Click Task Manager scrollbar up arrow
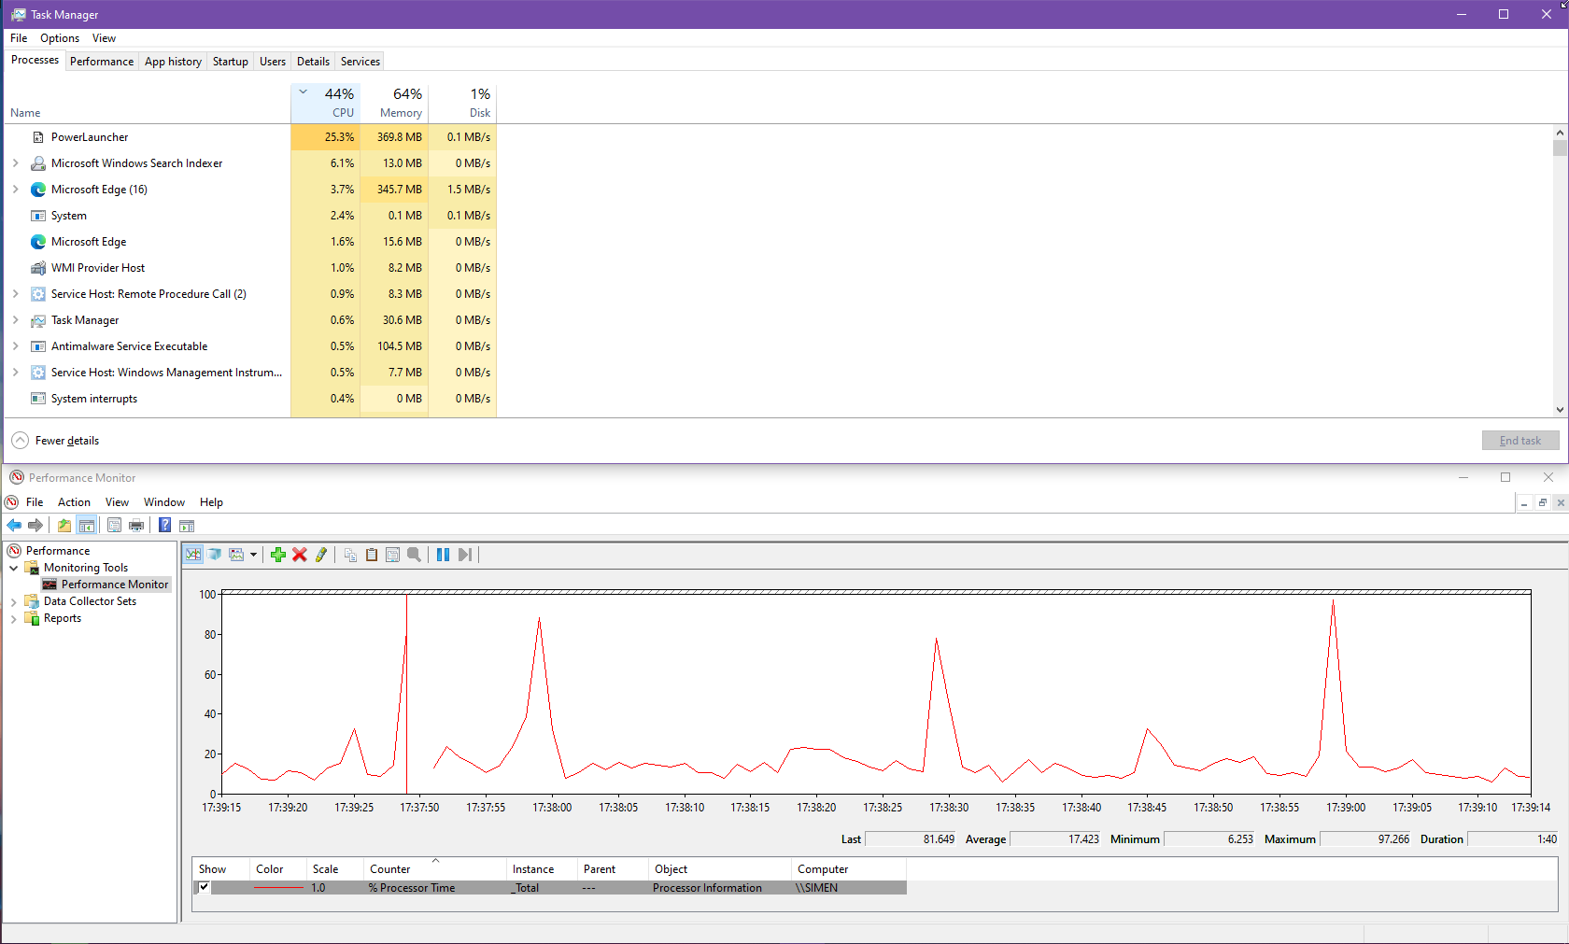The height and width of the screenshot is (944, 1569). [1560, 133]
